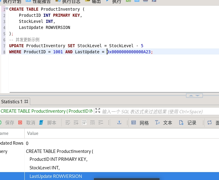Click the 保存 save icon
This screenshot has width=219, height=180.
pyautogui.click(x=7, y=123)
